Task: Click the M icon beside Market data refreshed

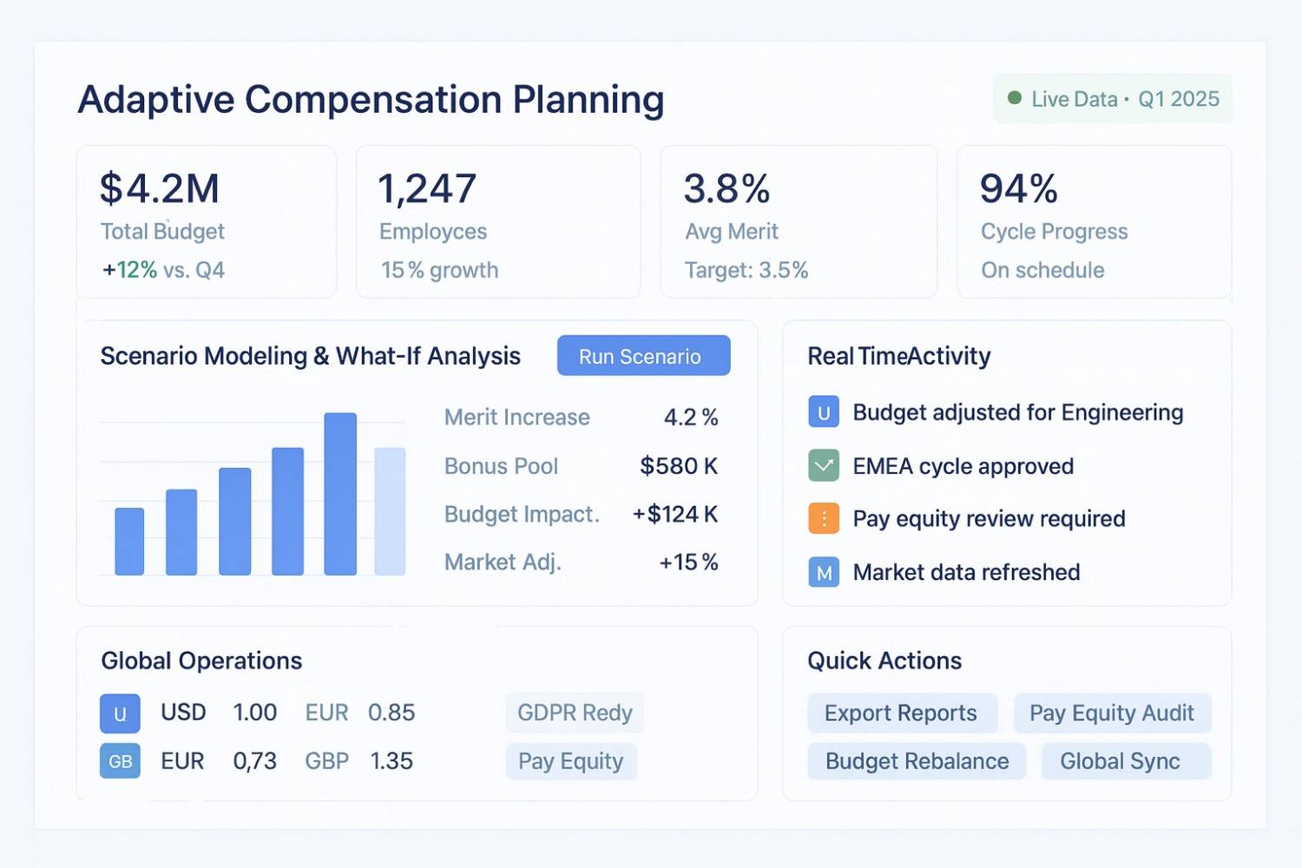Action: pos(824,572)
